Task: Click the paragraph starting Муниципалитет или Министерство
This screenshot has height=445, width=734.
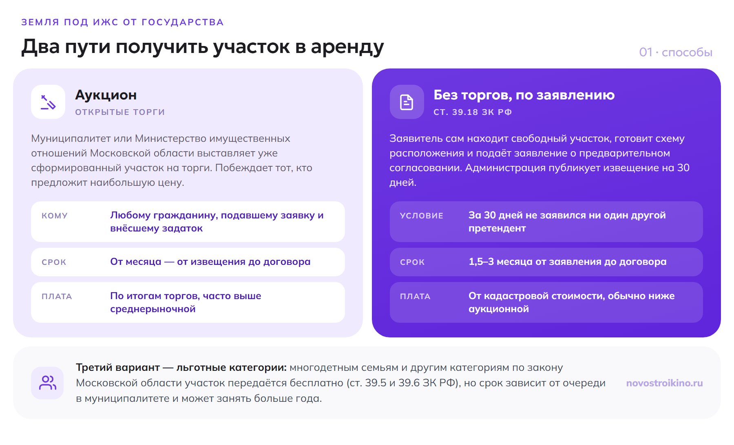Action: [172, 161]
